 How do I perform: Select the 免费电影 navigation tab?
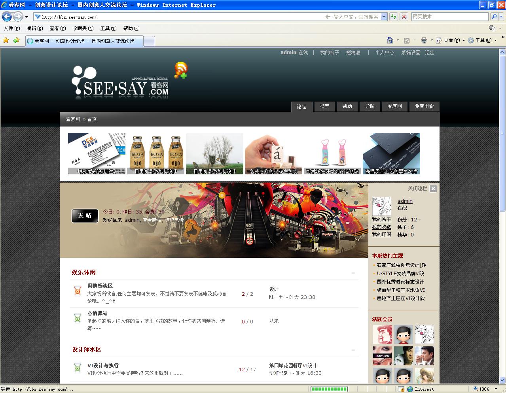click(x=424, y=106)
